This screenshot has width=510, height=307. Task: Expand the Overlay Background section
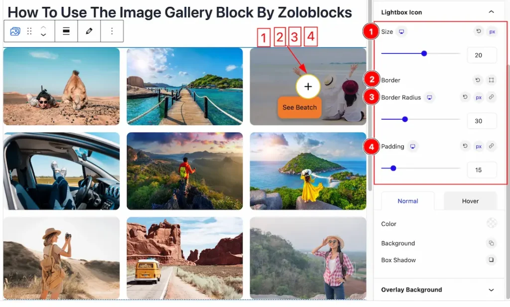tap(491, 290)
